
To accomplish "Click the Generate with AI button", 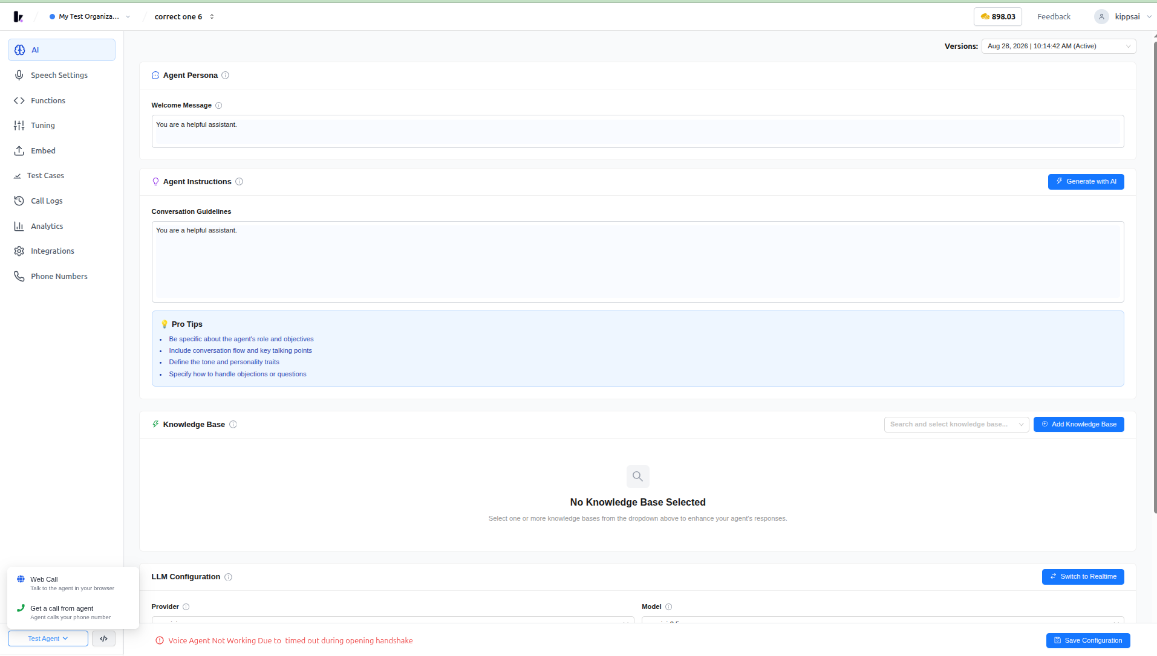I will click(1086, 182).
